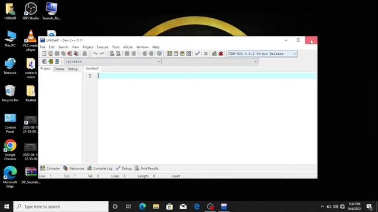Image resolution: width=378 pixels, height=212 pixels.
Task: Select OBS Studio desktop shortcut
Action: coord(31,11)
